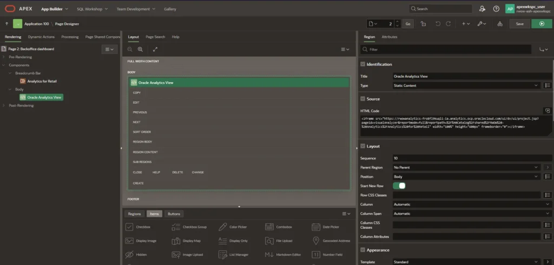
Task: Open the Shared Components icon
Action: click(499, 24)
